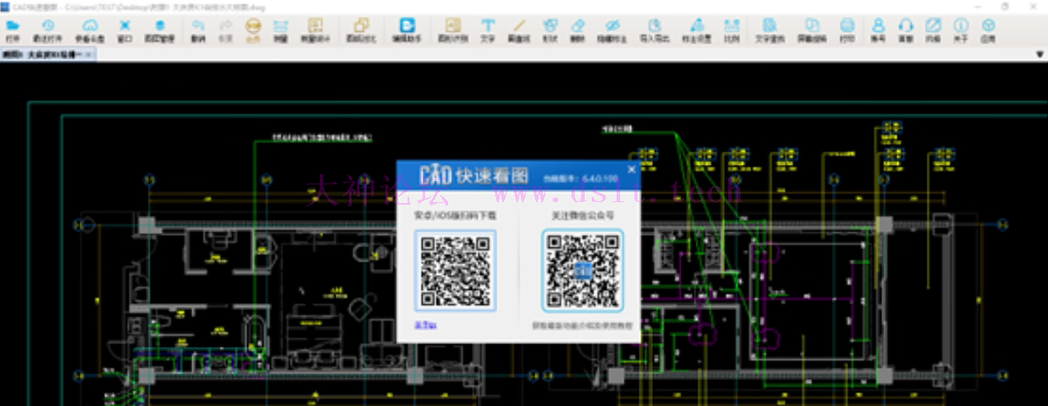
Task: Click the Open file (打开) toolbar icon
Action: pyautogui.click(x=12, y=30)
